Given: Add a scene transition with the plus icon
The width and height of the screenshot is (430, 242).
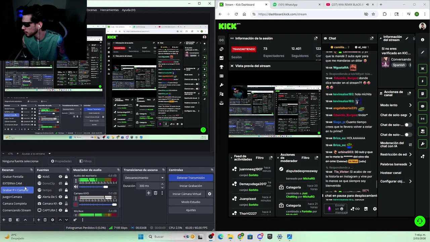Looking at the screenshot, I should click(x=148, y=193).
